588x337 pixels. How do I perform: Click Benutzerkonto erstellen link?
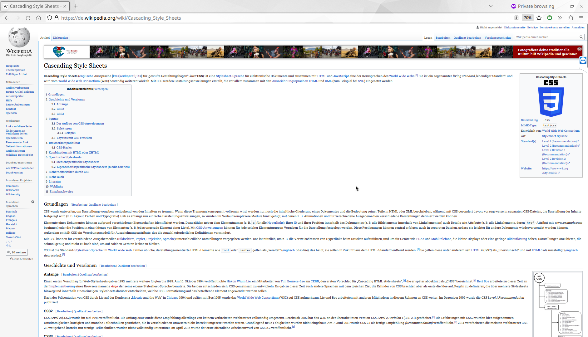tap(554, 27)
